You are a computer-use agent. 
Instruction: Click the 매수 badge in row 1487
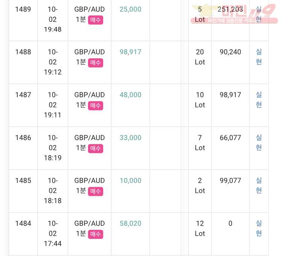click(96, 106)
